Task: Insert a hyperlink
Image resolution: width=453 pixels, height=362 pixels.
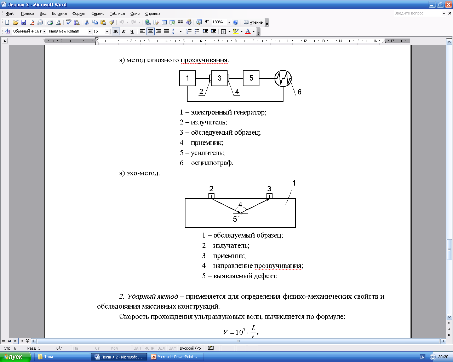Action: point(148,22)
